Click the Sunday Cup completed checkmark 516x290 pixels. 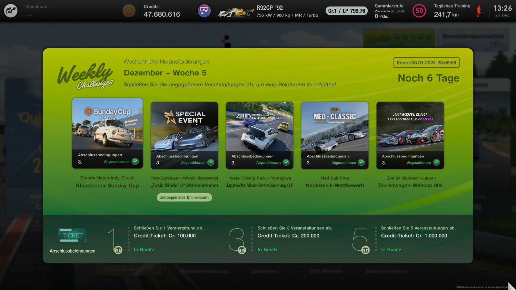[x=135, y=161]
